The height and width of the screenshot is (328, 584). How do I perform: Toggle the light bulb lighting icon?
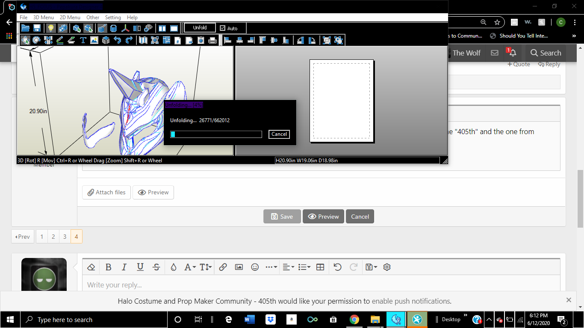click(x=51, y=28)
